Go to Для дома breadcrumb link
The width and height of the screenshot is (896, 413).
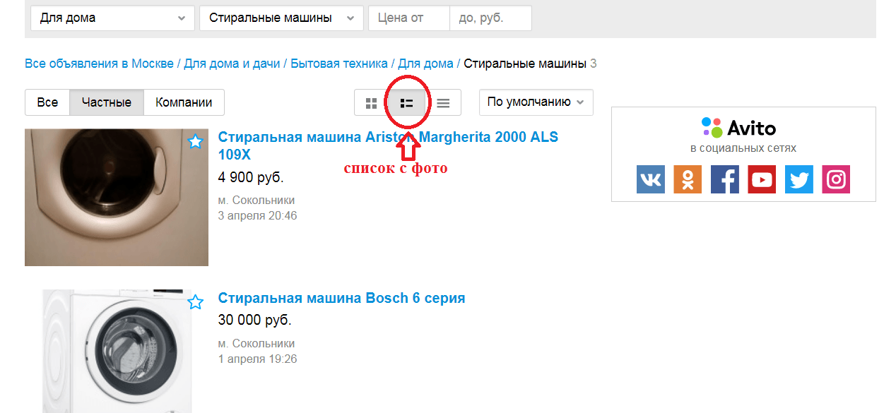point(426,64)
